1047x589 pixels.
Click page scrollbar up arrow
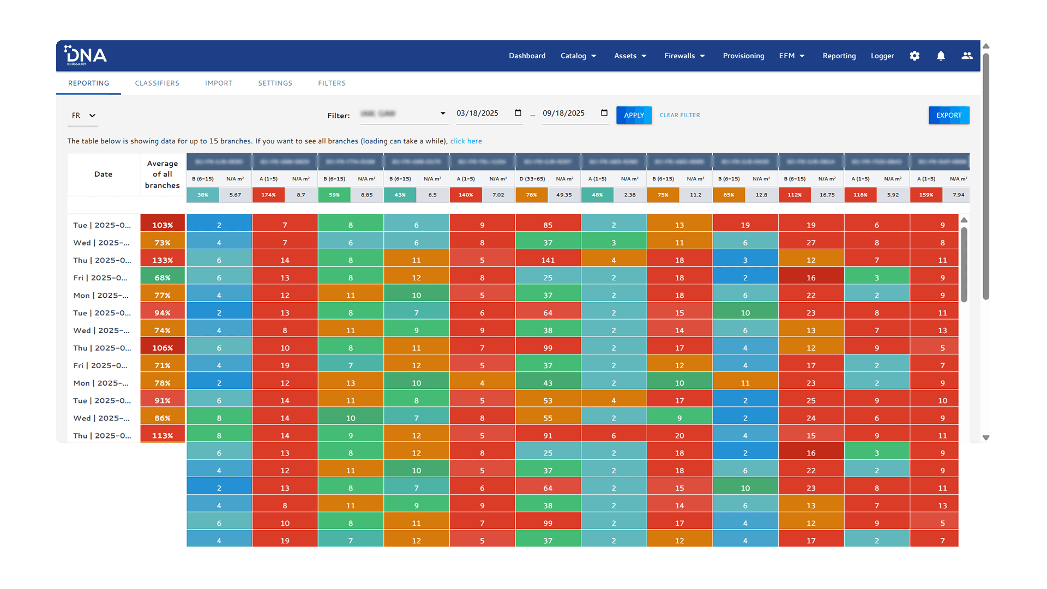(x=986, y=46)
